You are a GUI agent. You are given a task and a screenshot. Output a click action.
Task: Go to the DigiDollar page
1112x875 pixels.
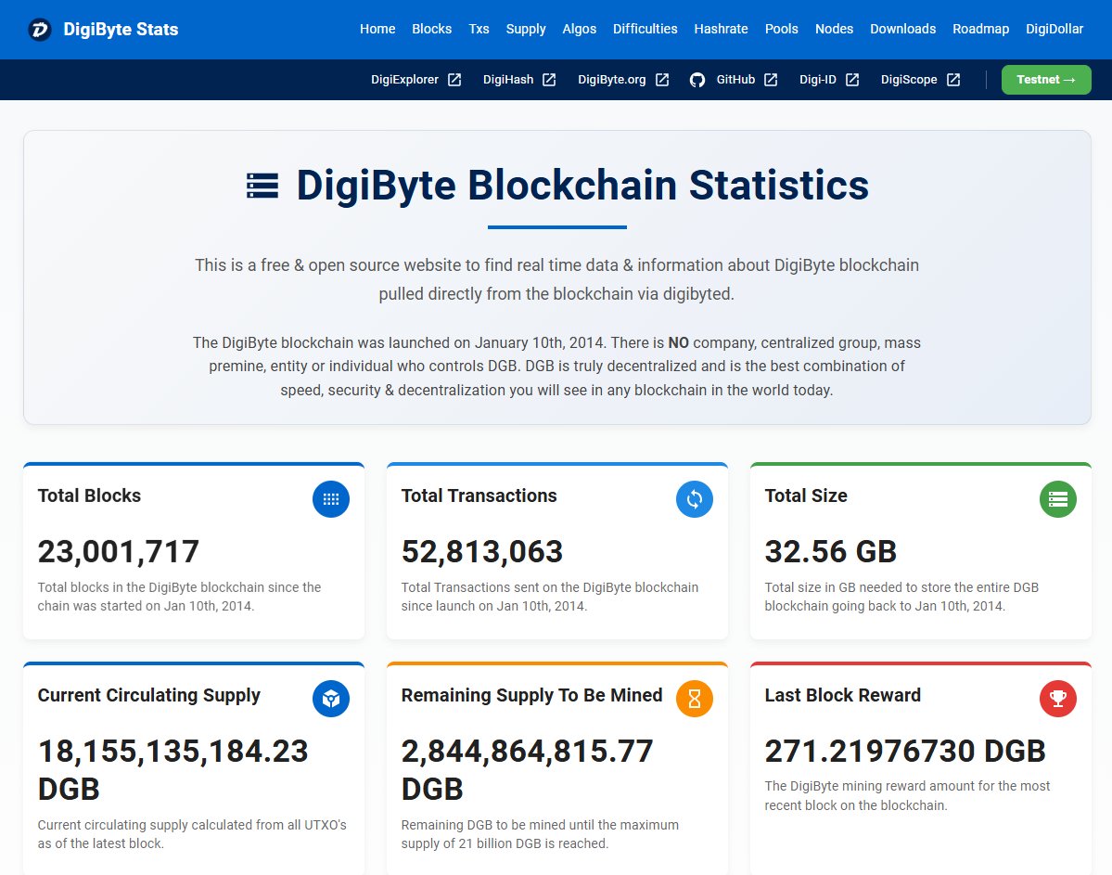pyautogui.click(x=1054, y=29)
